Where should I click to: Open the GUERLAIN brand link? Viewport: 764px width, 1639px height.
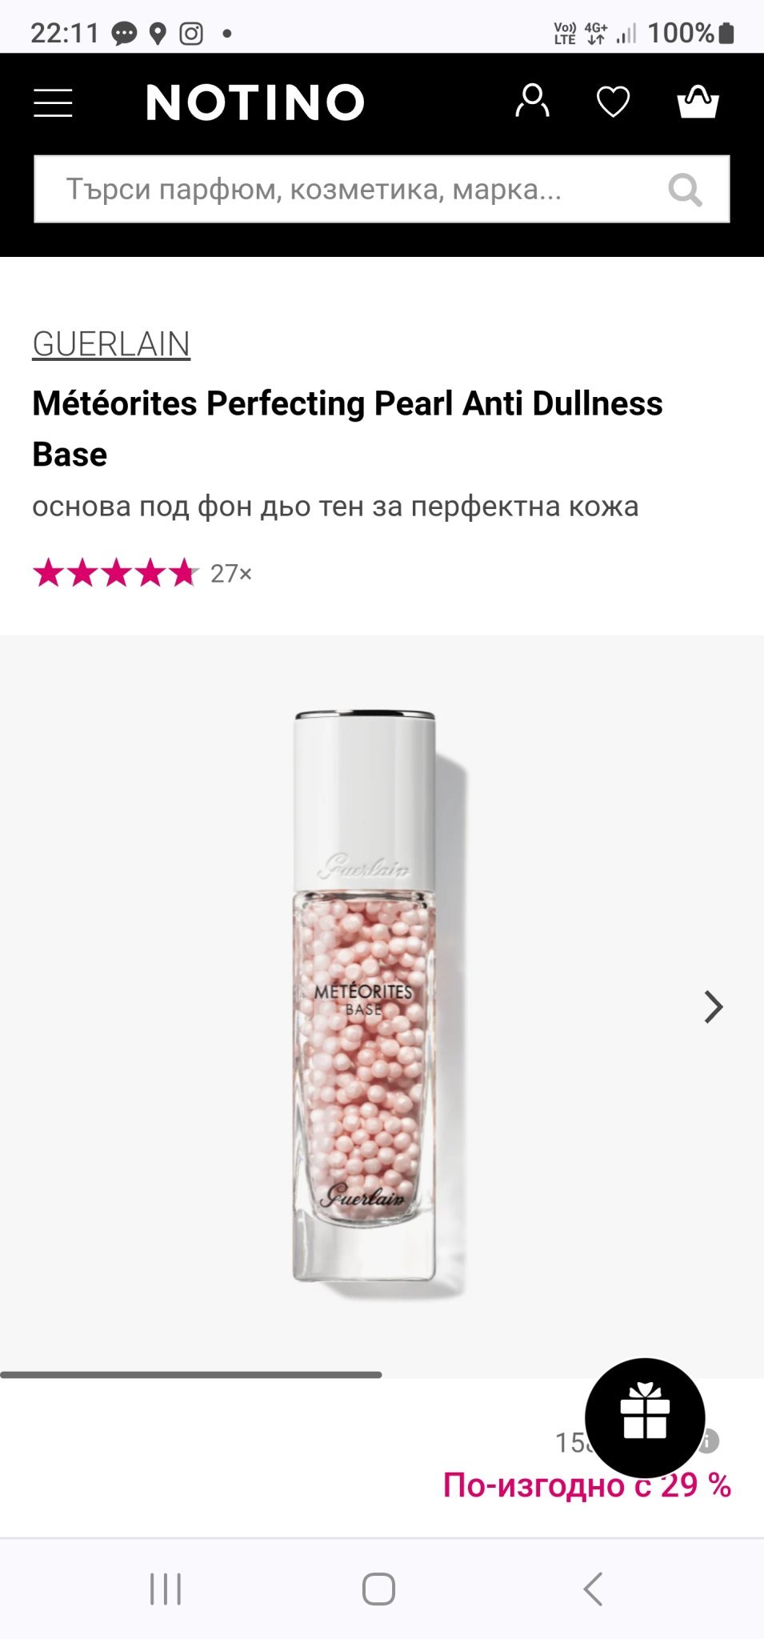tap(111, 344)
